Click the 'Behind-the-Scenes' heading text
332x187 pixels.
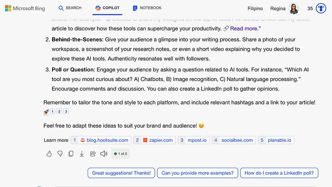pyautogui.click(x=77, y=40)
